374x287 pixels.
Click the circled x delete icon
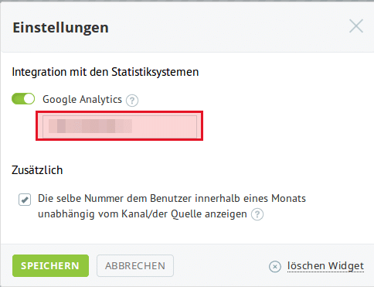point(275,266)
